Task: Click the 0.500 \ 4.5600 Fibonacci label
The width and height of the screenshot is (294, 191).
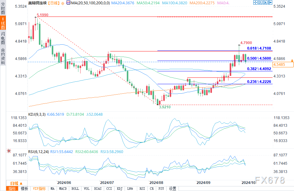Action: pos(259,58)
